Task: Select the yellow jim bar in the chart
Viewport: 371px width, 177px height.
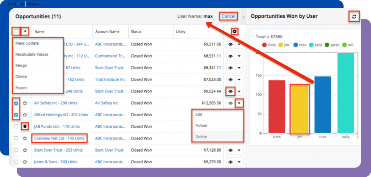Action: pyautogui.click(x=300, y=109)
